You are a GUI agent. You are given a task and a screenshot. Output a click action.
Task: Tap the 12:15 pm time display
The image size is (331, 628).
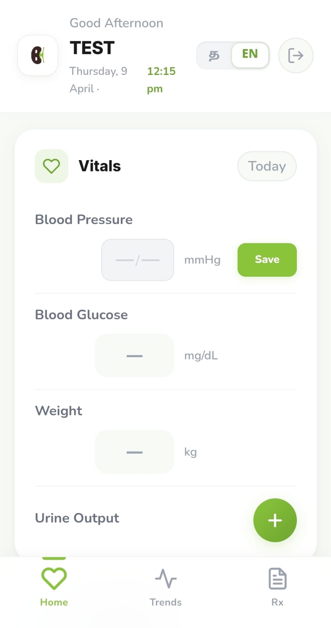pos(161,80)
